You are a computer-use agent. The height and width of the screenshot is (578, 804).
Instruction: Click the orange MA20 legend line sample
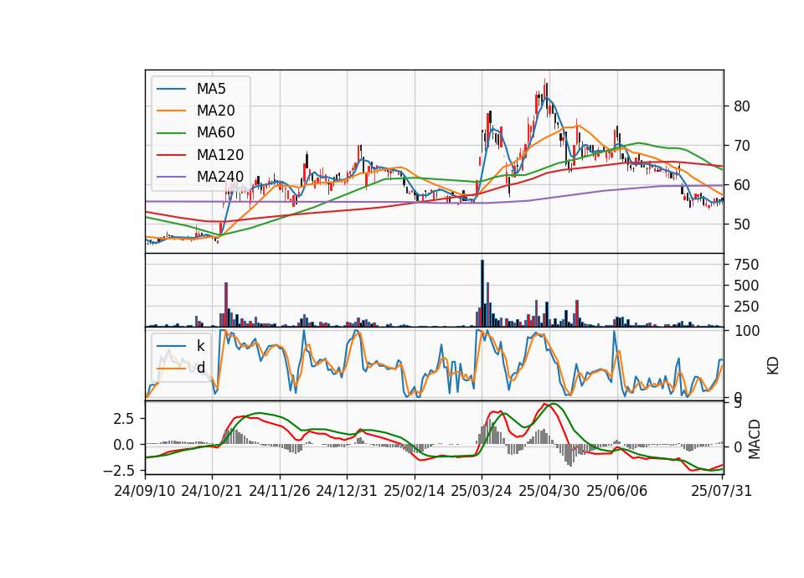pos(171,111)
